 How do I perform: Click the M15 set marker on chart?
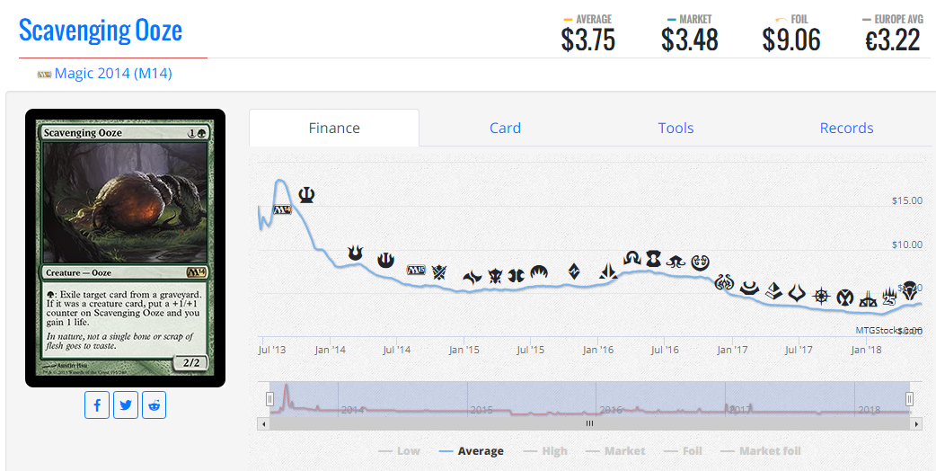pyautogui.click(x=416, y=270)
